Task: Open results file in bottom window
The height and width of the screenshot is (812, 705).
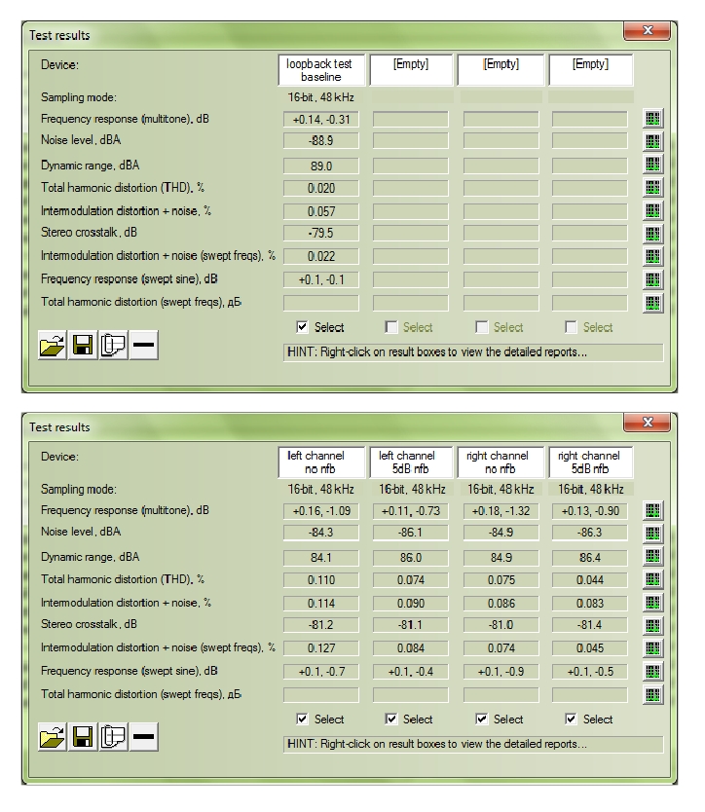Action: point(53,737)
